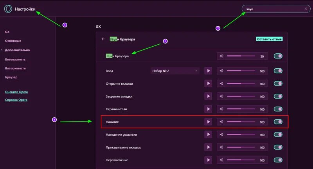Screen dimensions: 313x169
Task: Collapse the Дополнительно sidebar section arrow
Action: tap(2, 50)
